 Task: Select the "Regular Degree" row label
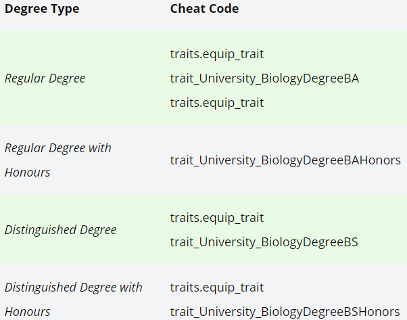45,78
